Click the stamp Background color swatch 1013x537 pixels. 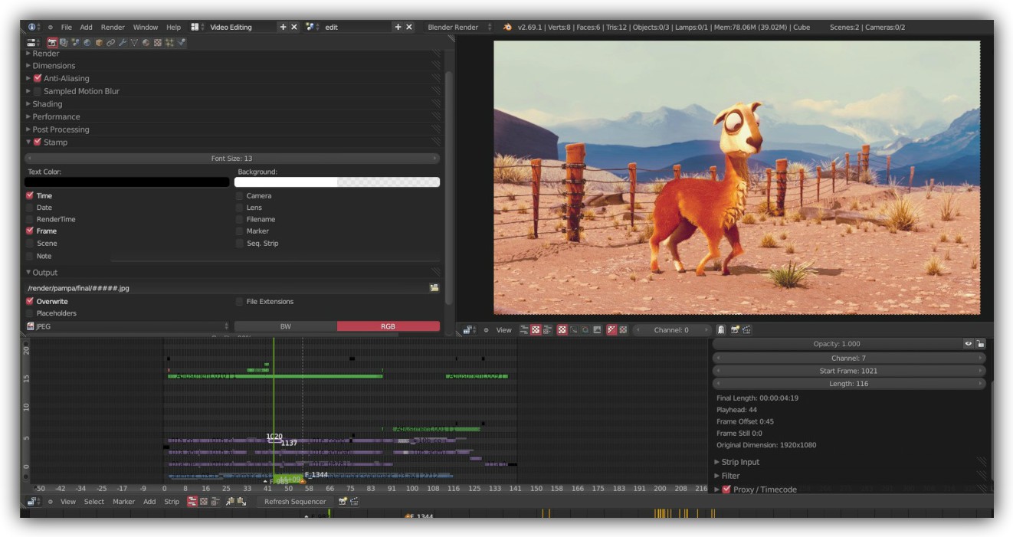click(337, 182)
